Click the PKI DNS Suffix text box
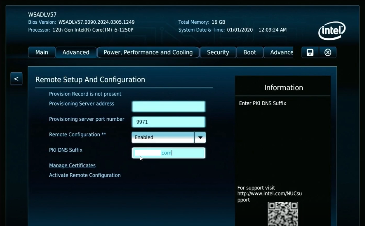The width and height of the screenshot is (365, 226). pyautogui.click(x=168, y=153)
